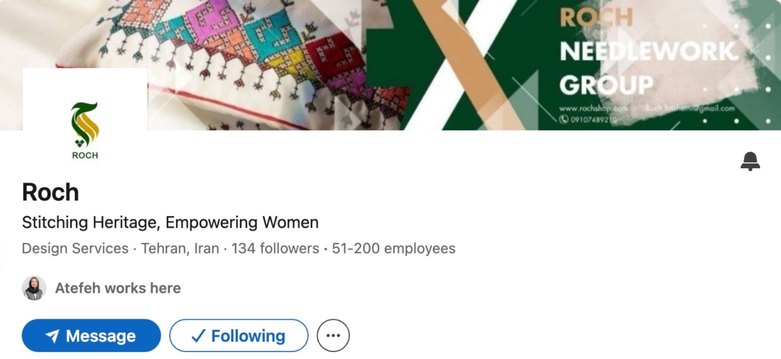781x359 pixels.
Task: Open the 51-200 employees link
Action: click(x=394, y=248)
